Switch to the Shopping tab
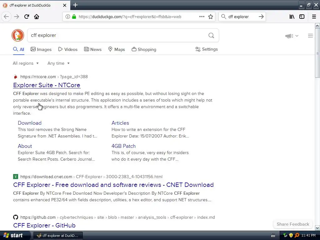Viewport: 320px width, 240px height. (144, 49)
